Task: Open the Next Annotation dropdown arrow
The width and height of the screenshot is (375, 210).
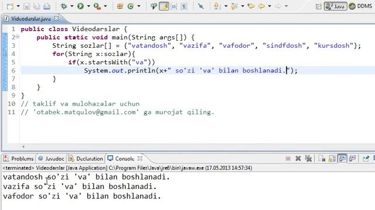Action: [226, 6]
